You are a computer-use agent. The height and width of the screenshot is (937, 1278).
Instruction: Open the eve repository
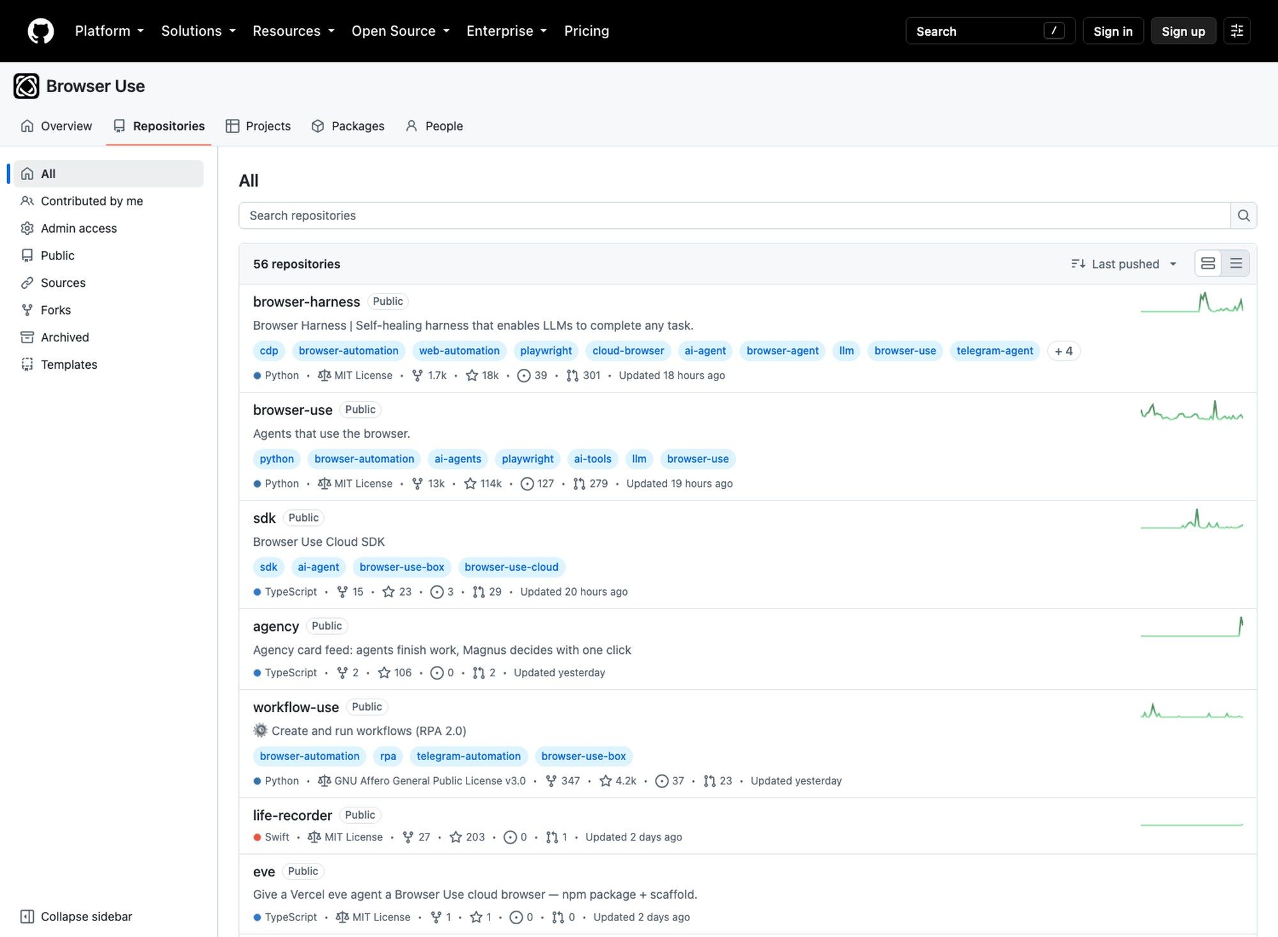pyautogui.click(x=264, y=871)
